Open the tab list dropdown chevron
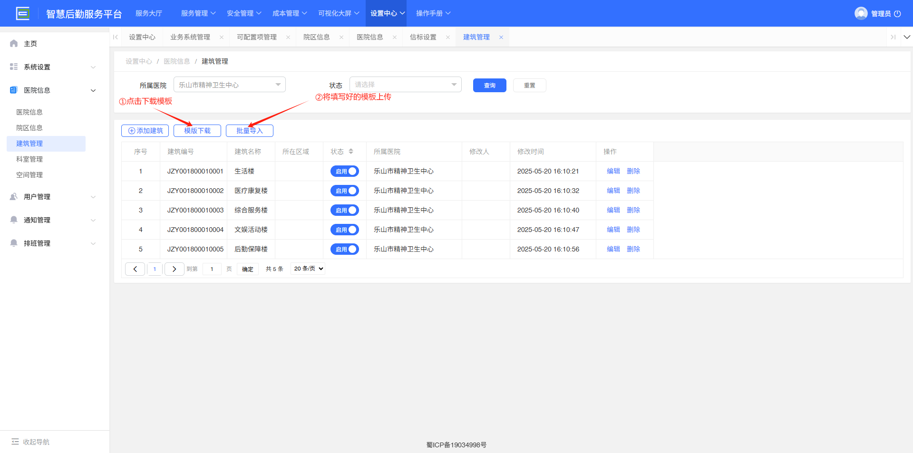 [x=907, y=37]
